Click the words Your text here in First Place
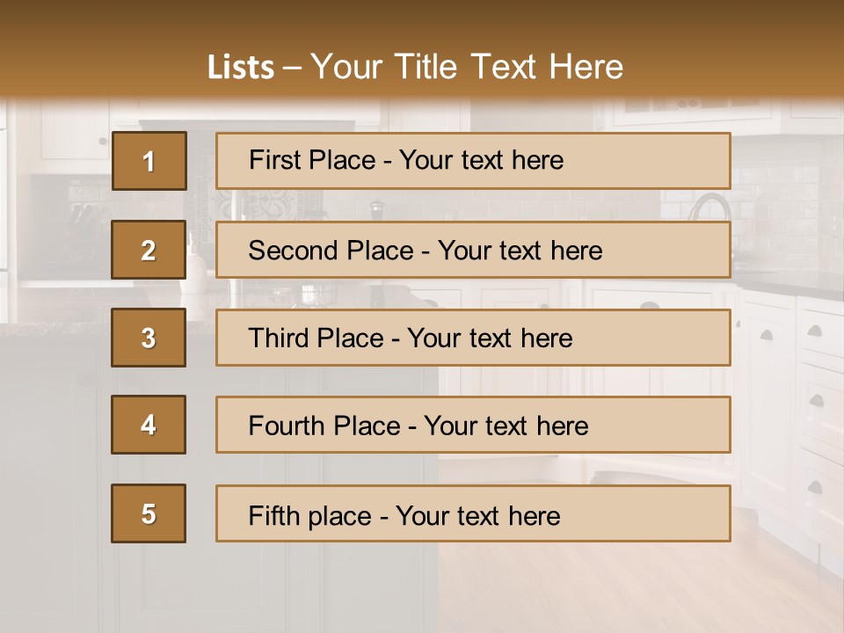This screenshot has width=844, height=633. pyautogui.click(x=481, y=160)
